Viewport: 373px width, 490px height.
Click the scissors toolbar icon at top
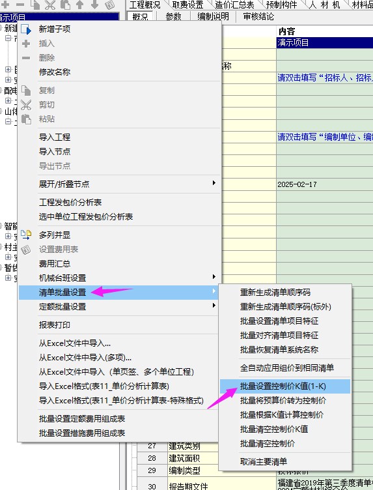pyautogui.click(x=50, y=4)
